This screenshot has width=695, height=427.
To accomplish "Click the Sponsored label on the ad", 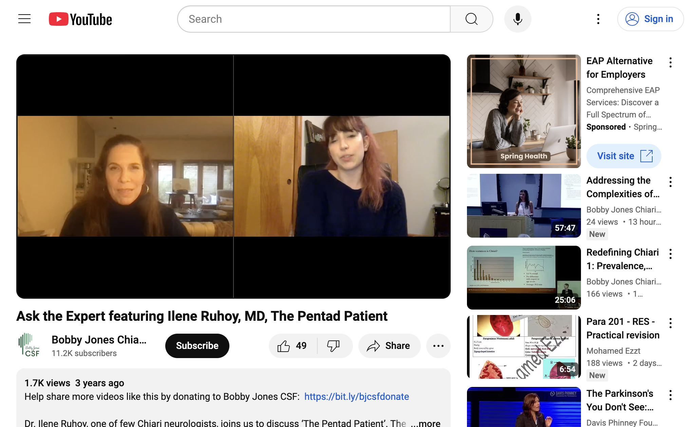I will 606,127.
